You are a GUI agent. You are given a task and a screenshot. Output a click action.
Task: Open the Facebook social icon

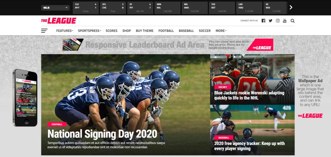263,21
